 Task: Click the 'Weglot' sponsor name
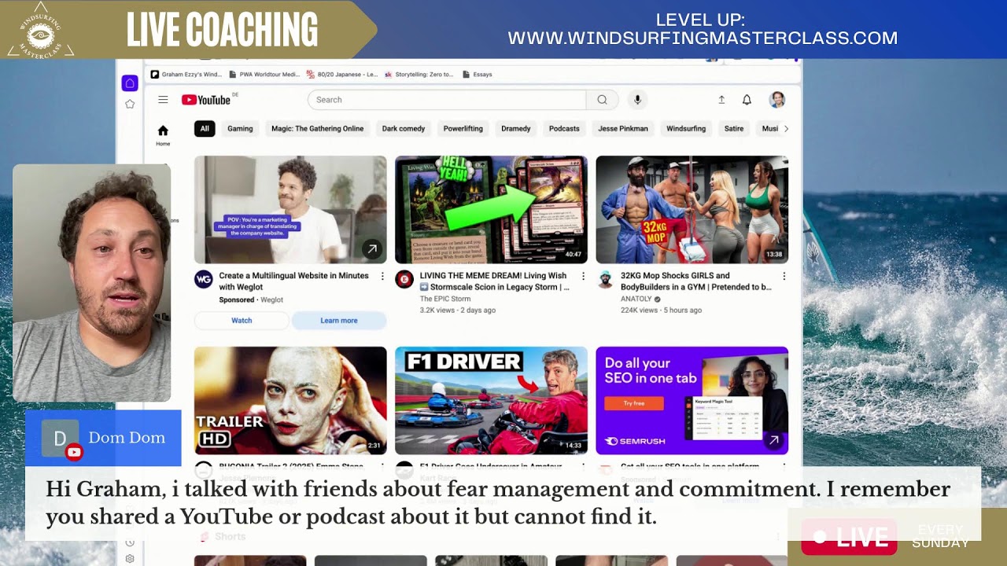coord(271,300)
